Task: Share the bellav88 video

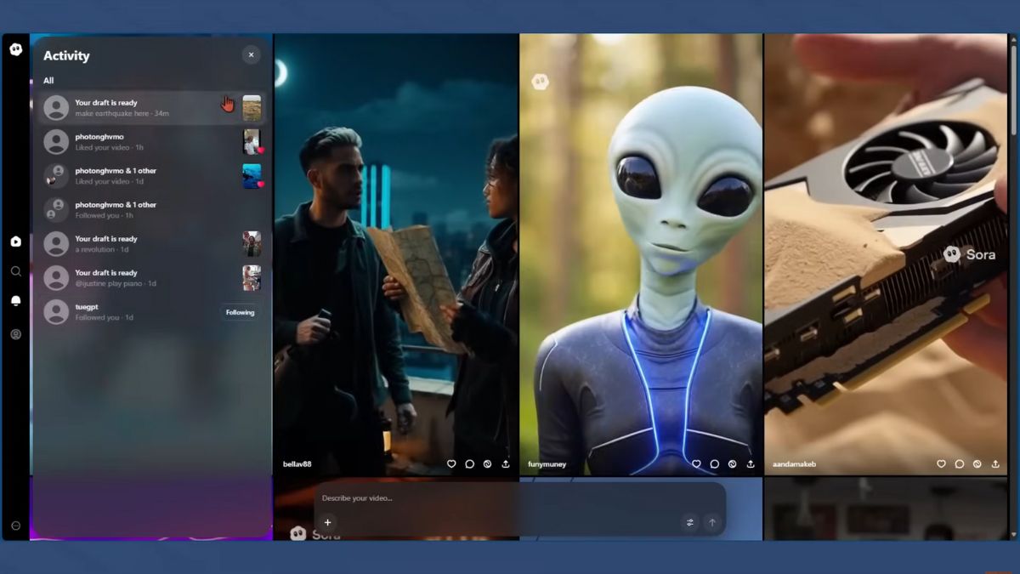Action: coord(506,464)
